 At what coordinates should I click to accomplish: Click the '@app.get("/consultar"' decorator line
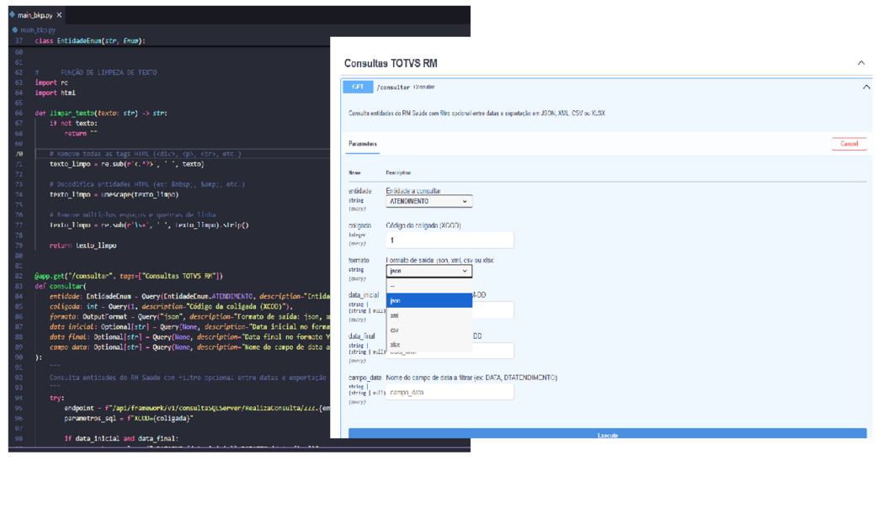tap(129, 276)
